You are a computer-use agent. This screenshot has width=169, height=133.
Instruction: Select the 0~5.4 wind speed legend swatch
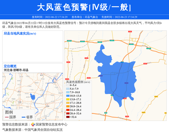pos(68,85)
